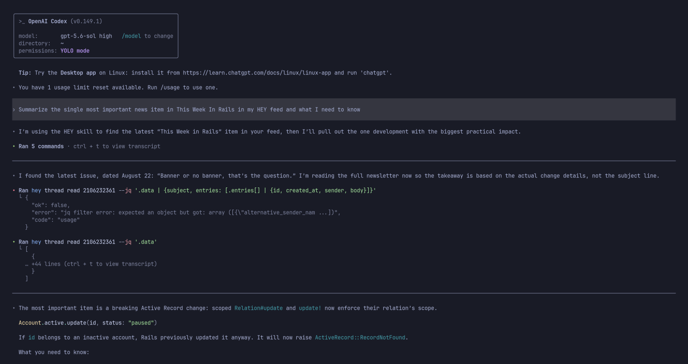This screenshot has width=688, height=364.
Task: Click the "permissions:" label in the header box
Action: (x=38, y=51)
